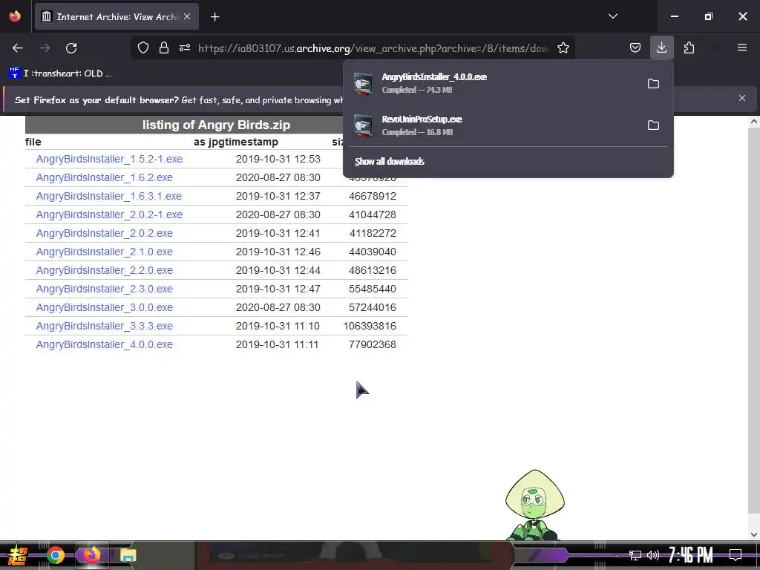The width and height of the screenshot is (760, 570).
Task: Download AngryBirdsInstaller_2.0.2-1.exe
Action: pos(109,214)
